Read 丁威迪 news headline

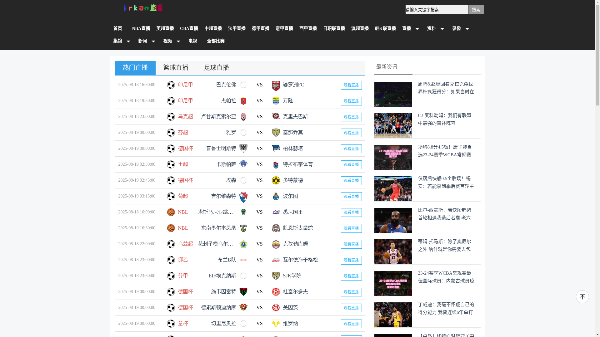(446, 309)
